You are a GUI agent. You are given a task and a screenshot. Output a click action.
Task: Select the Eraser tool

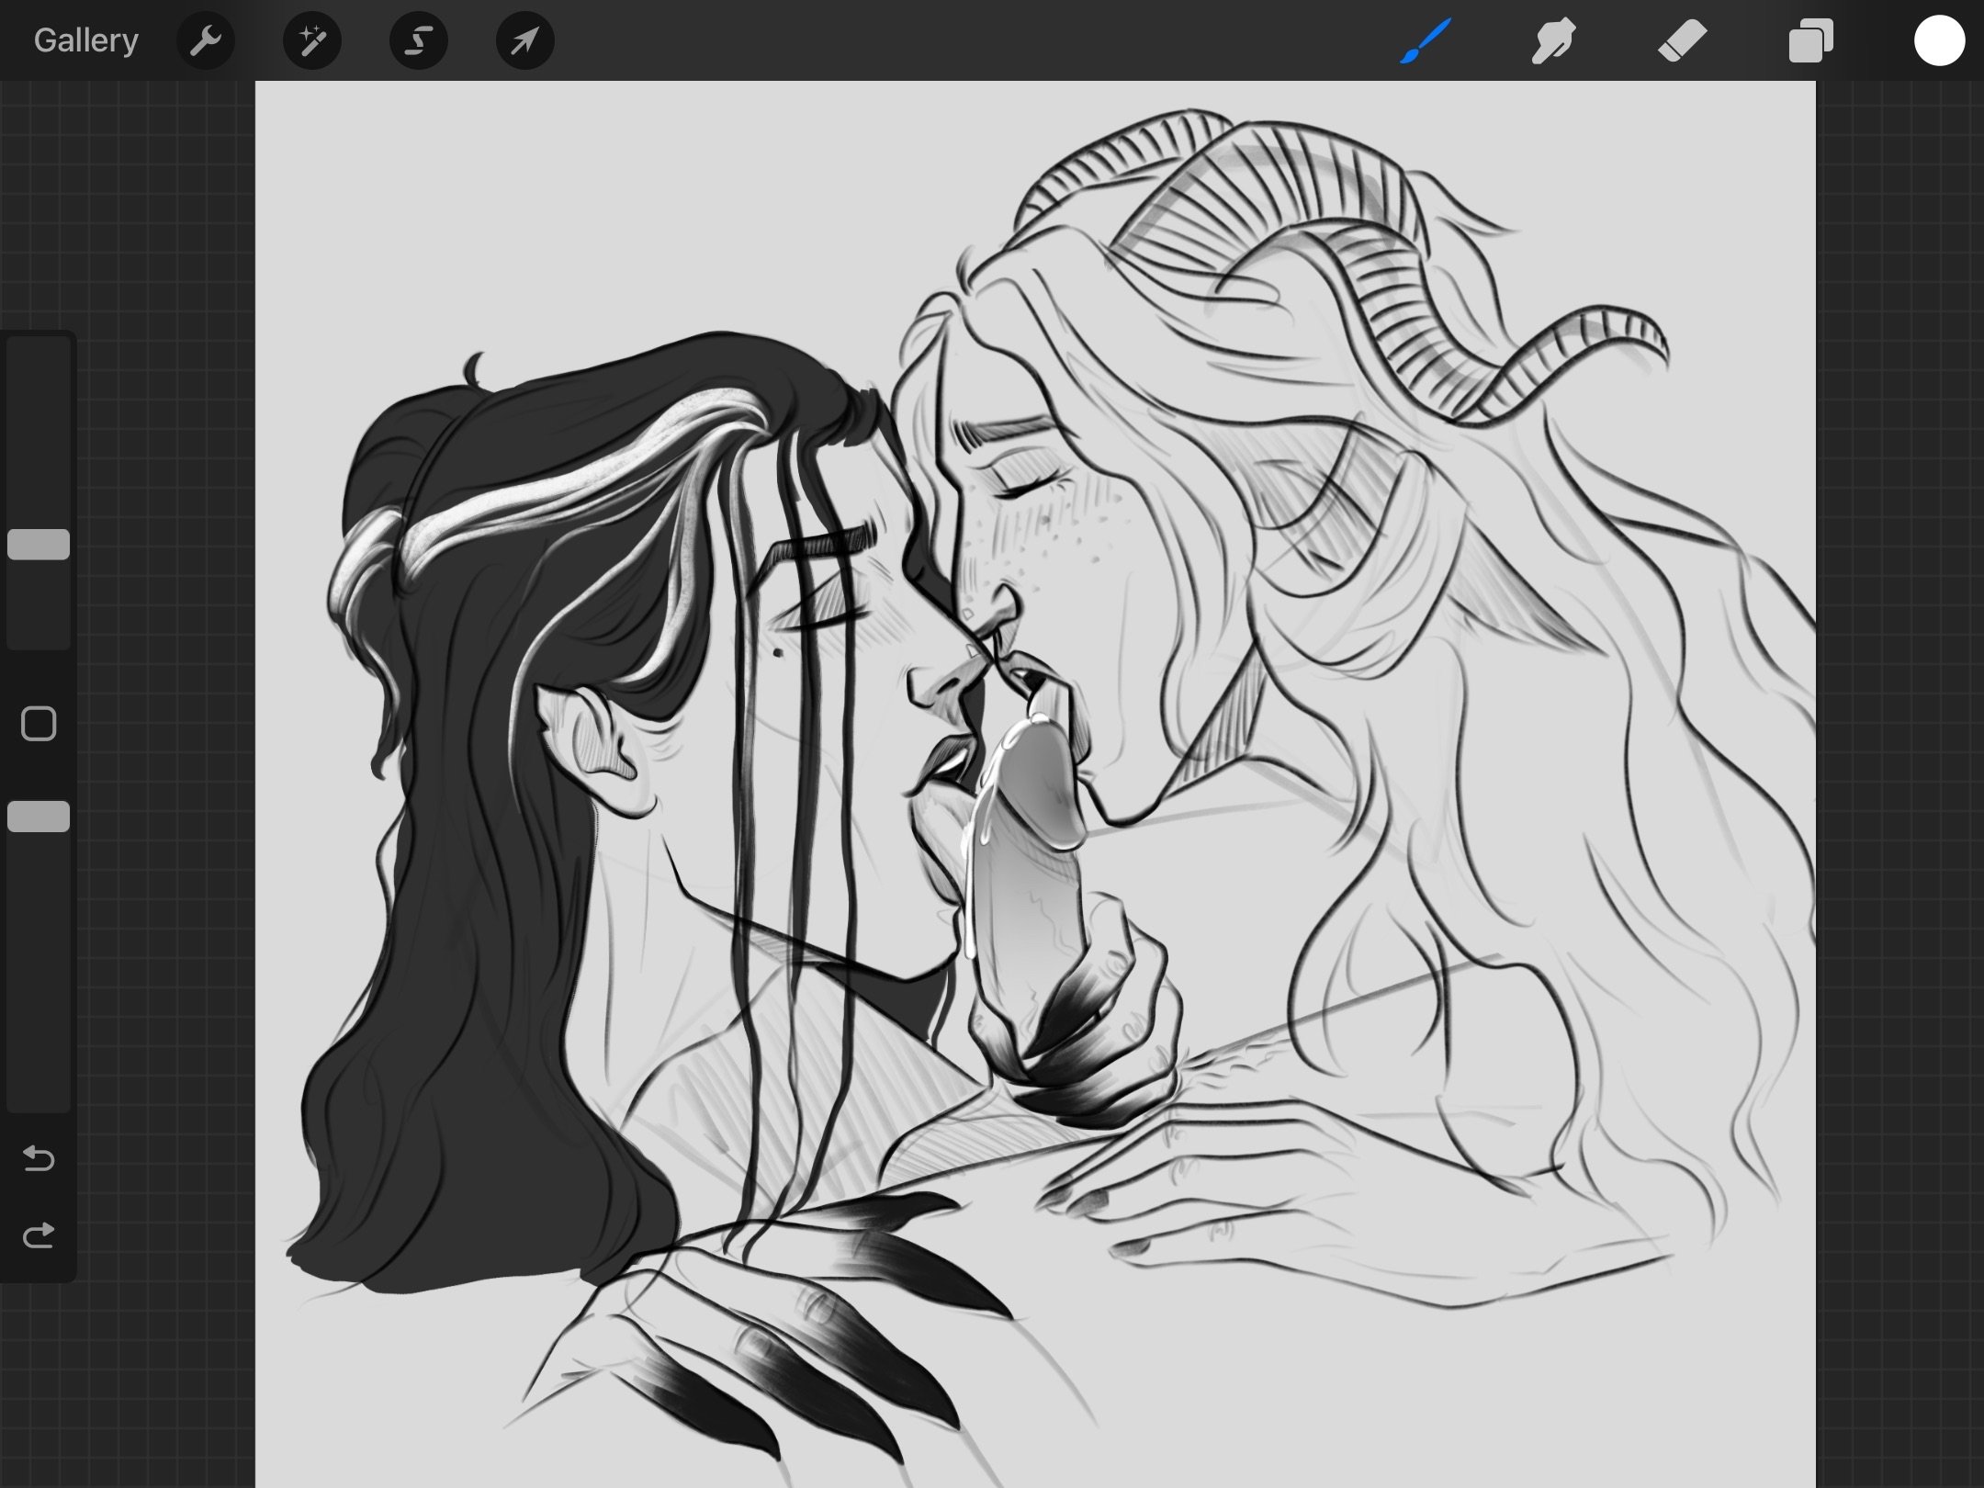coord(1682,41)
